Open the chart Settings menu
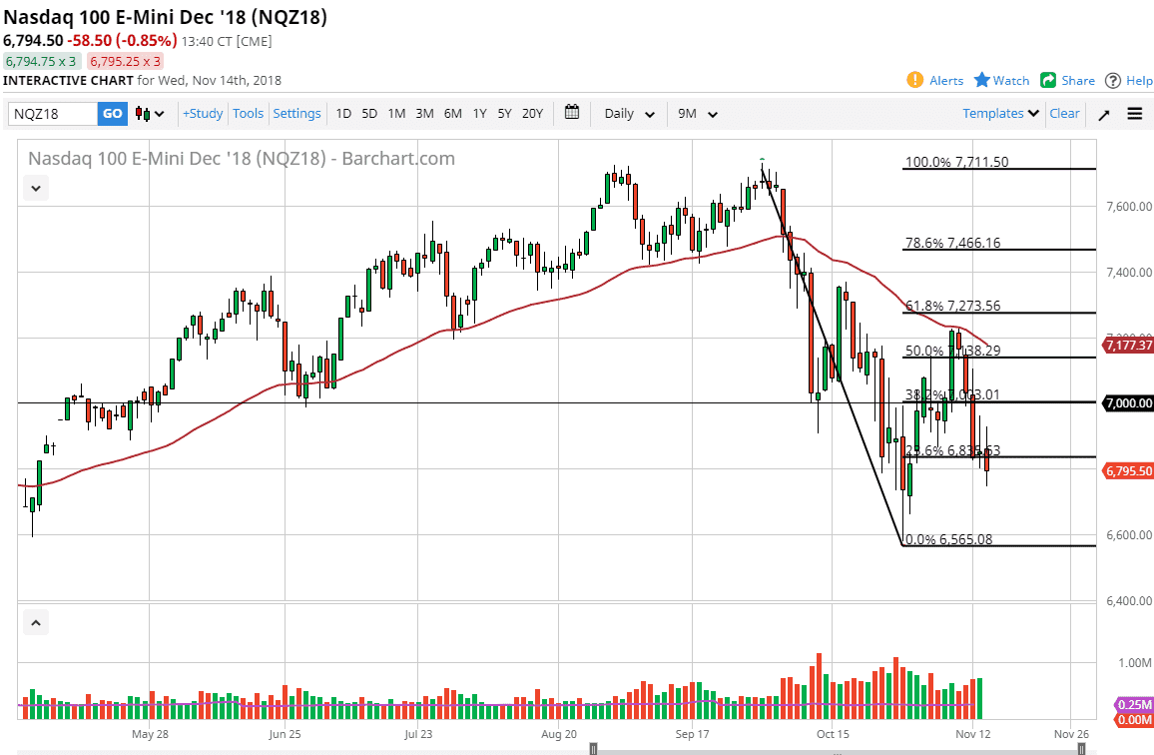Screen dimensions: 1154x755 (296, 113)
